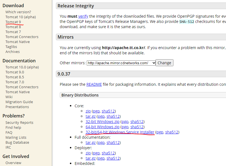Open pgp for Deployer tar.gz

101,158
